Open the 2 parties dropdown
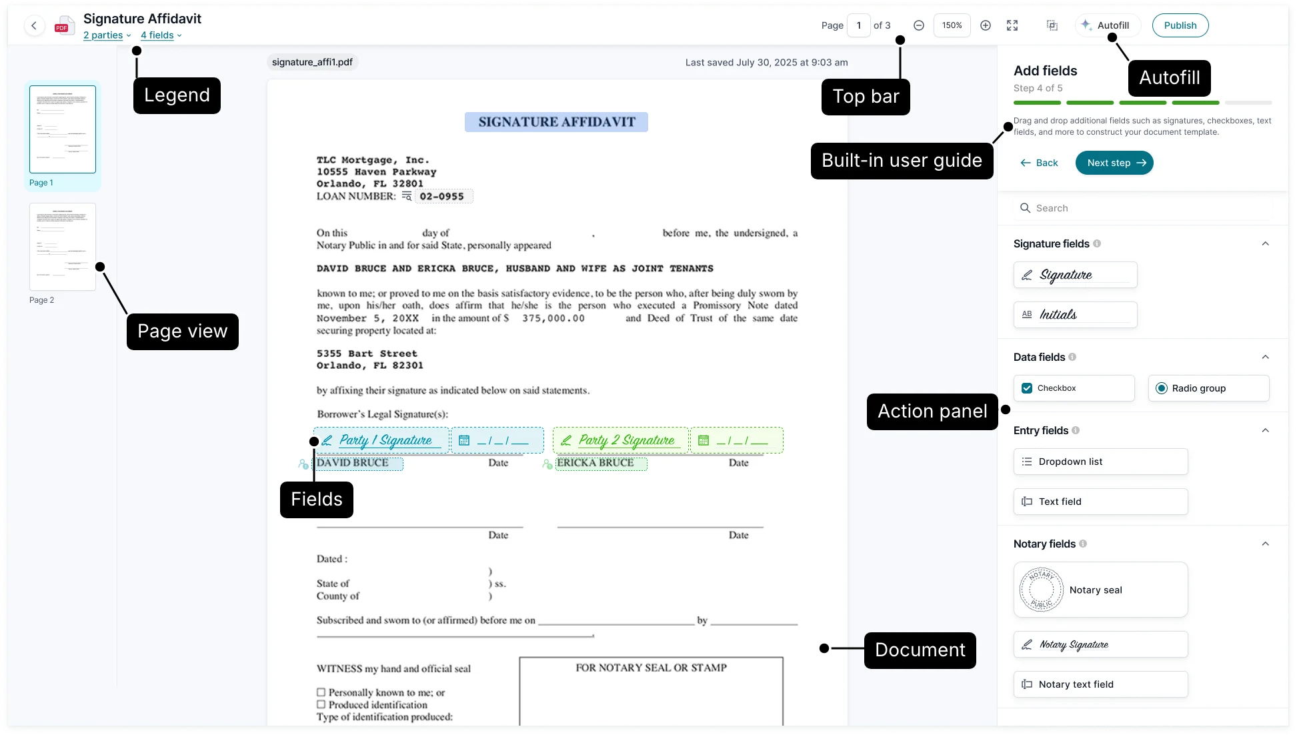 click(107, 35)
